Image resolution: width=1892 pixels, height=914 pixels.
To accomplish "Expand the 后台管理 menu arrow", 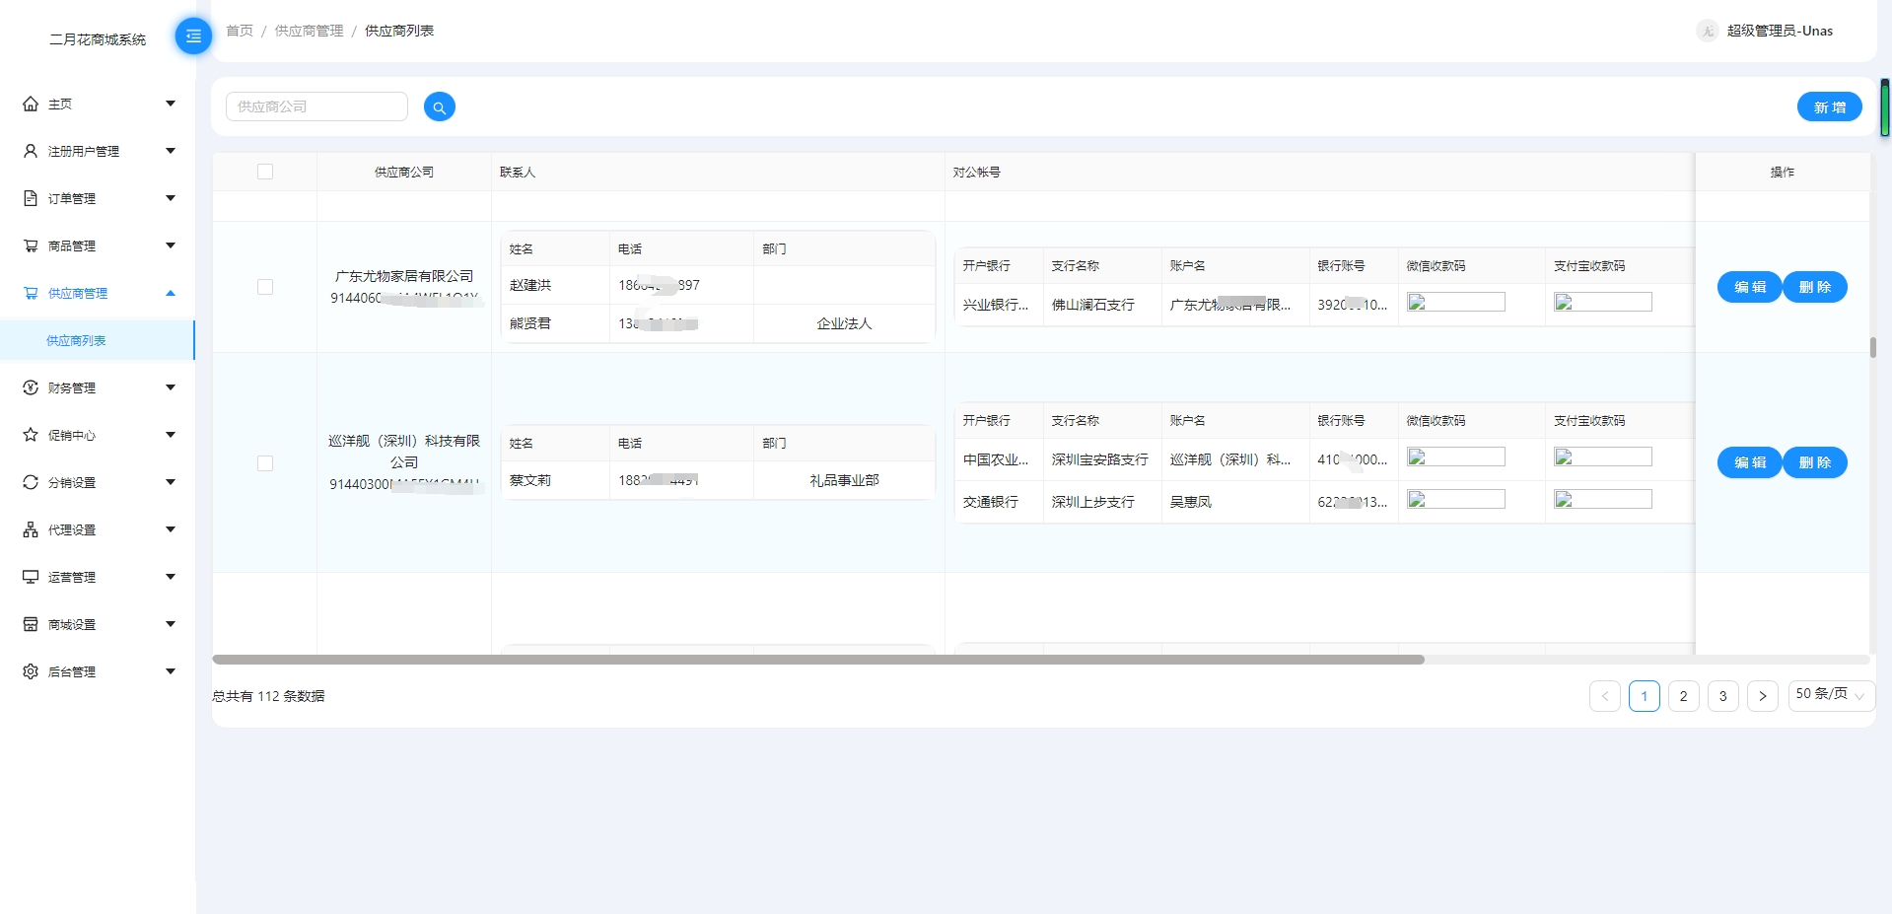I will point(171,671).
